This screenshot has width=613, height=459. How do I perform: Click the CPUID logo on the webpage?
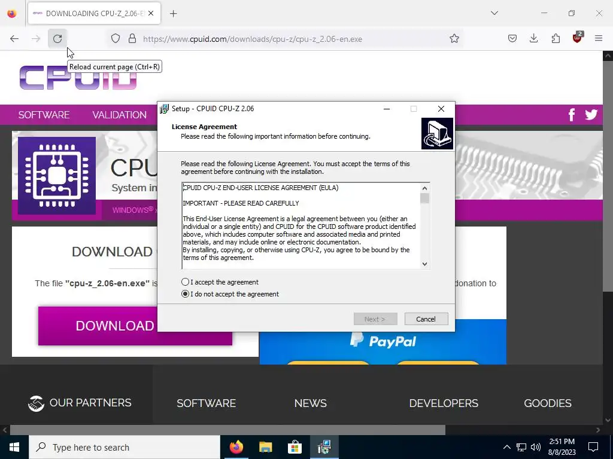[x=78, y=78]
